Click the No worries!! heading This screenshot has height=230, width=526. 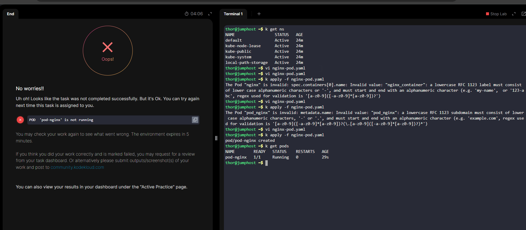(x=30, y=88)
